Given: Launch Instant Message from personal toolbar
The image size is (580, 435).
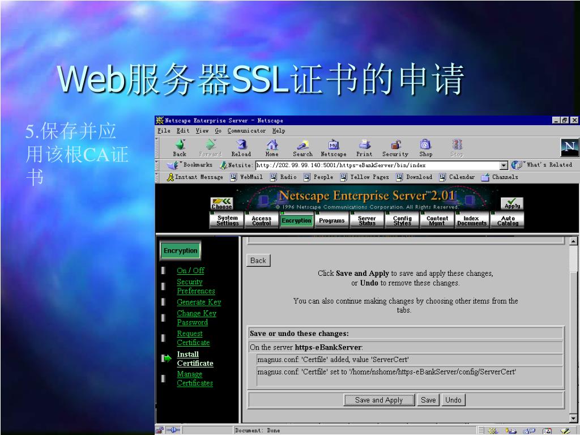Looking at the screenshot, I should pyautogui.click(x=195, y=177).
